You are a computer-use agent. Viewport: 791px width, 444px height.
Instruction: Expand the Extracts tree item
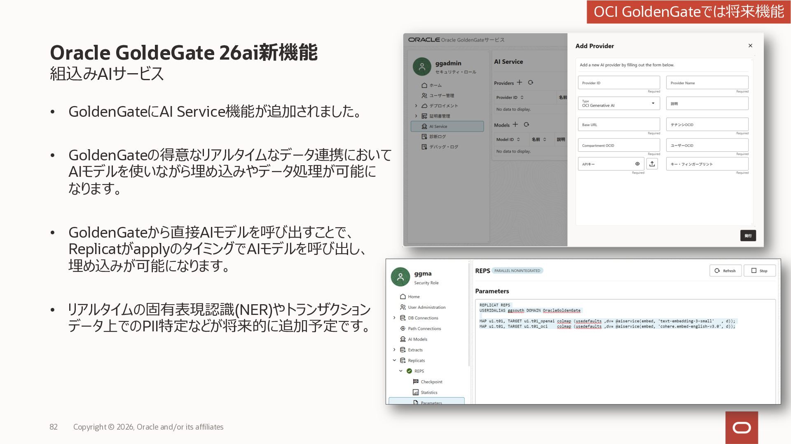(394, 350)
